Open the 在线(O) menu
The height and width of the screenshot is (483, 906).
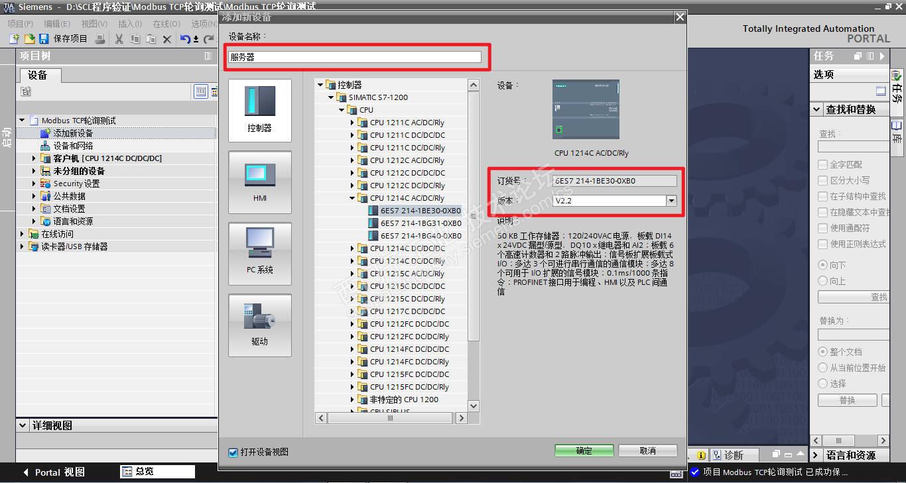point(166,24)
